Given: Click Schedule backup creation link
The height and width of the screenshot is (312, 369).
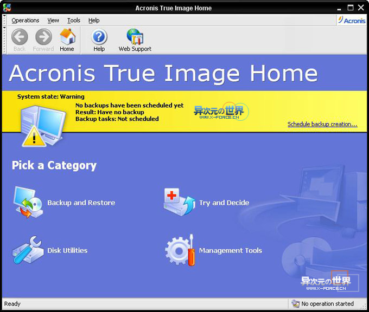Looking at the screenshot, I should click(x=322, y=124).
